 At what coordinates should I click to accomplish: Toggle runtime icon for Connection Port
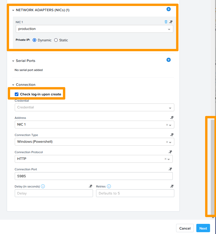170,169
